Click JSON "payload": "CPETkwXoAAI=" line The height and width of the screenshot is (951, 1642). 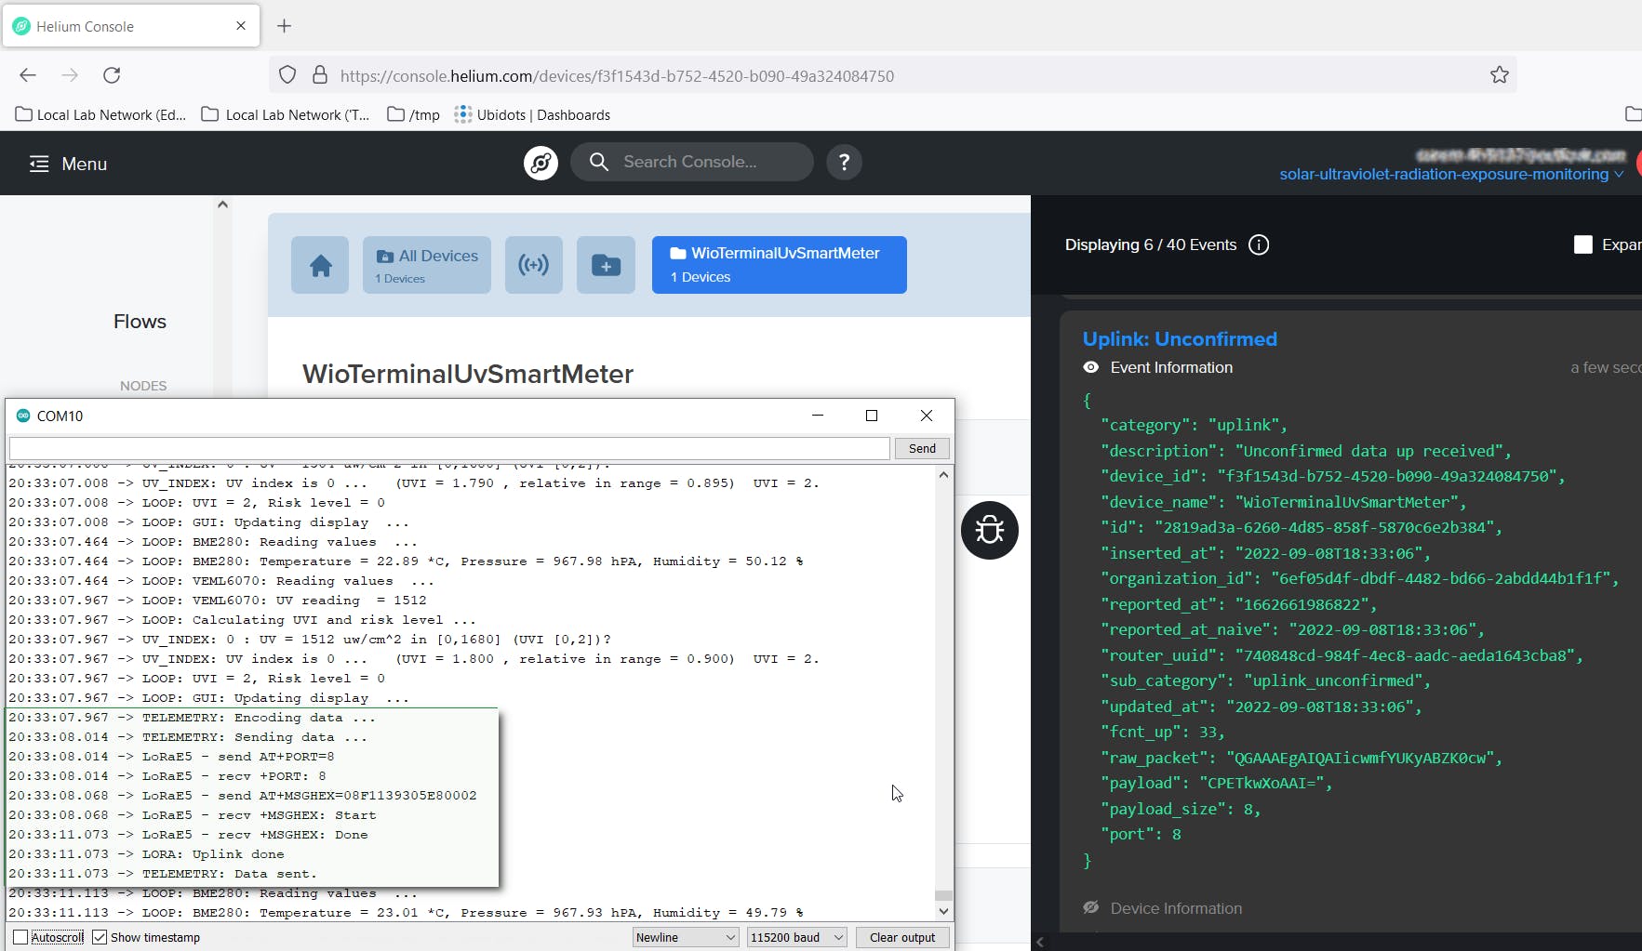pos(1217,783)
